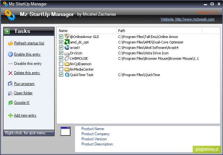Viewport: 223px width, 155px height.
Task: Click Run program link
Action: coord(24,84)
